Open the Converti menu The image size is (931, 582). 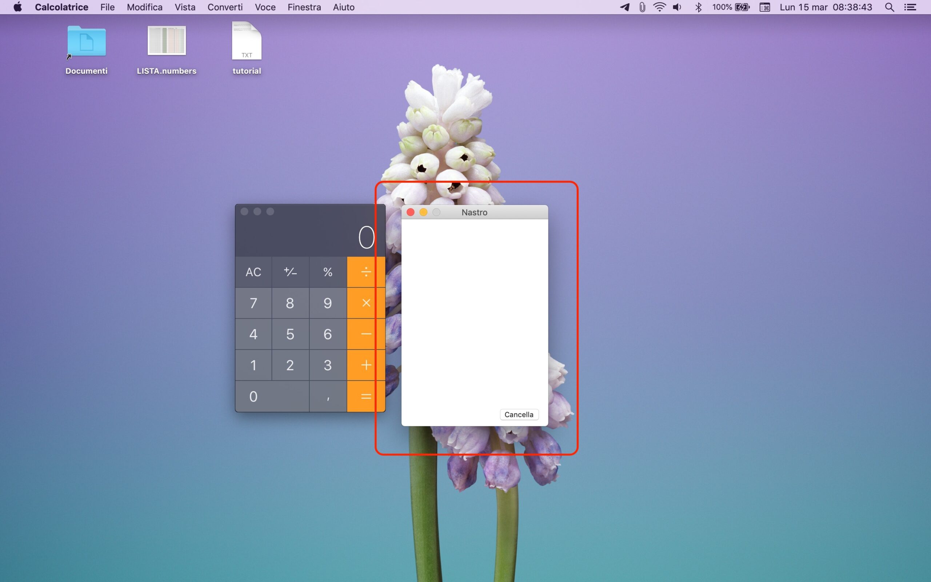pyautogui.click(x=225, y=7)
